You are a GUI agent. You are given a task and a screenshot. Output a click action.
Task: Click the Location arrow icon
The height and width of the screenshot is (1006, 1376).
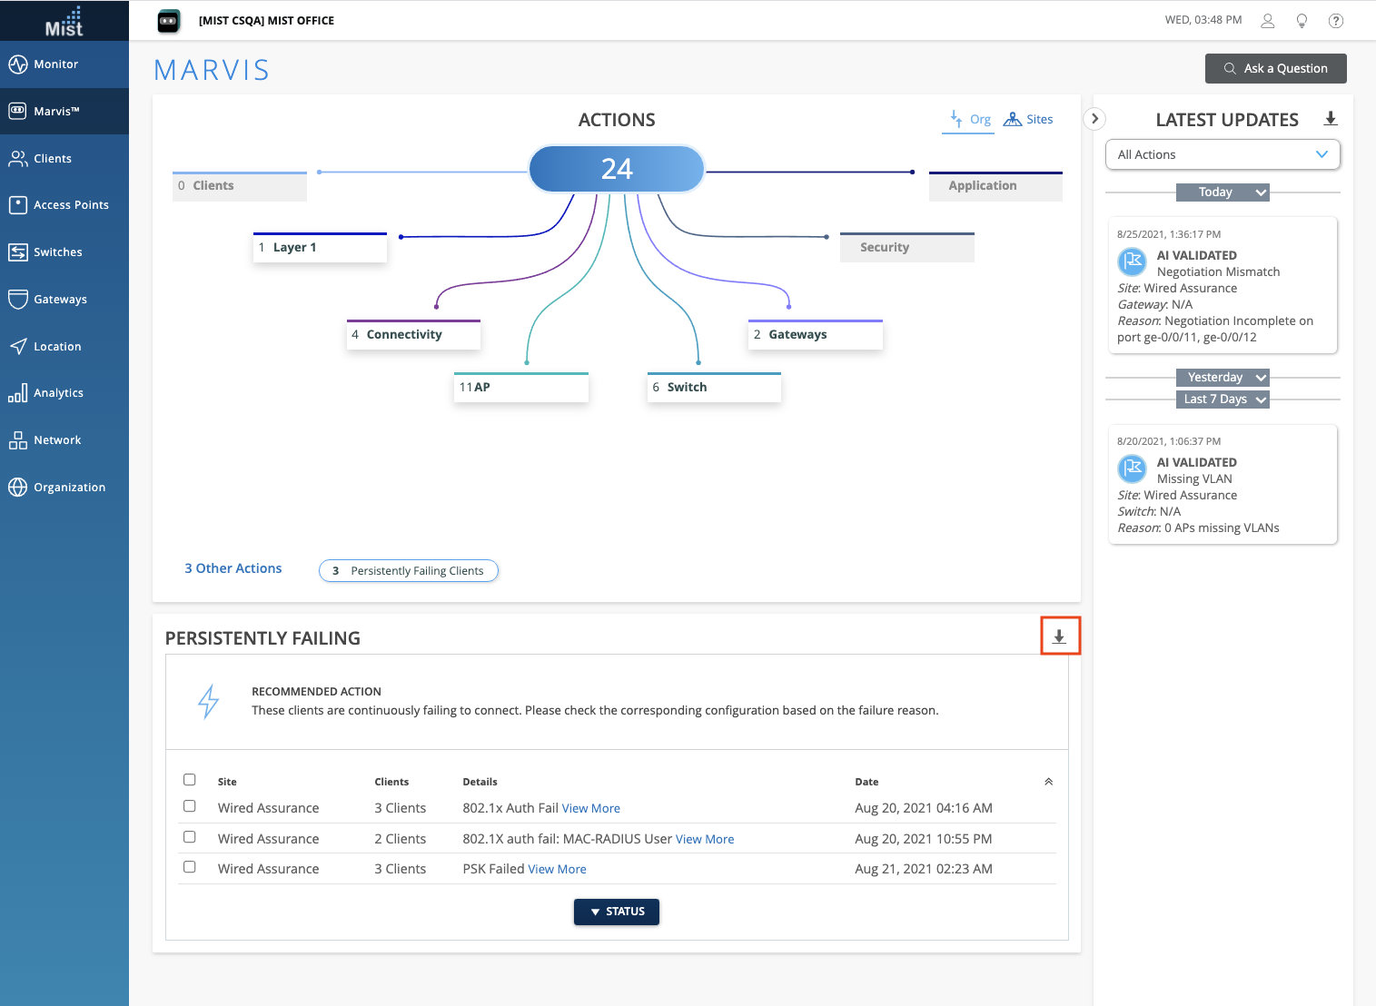(17, 347)
